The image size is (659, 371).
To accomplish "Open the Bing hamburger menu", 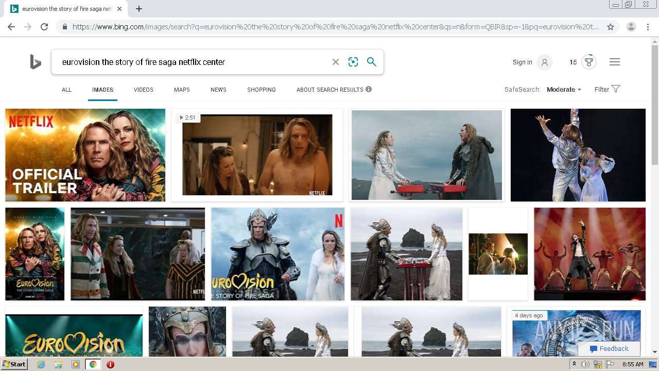I will coord(615,62).
